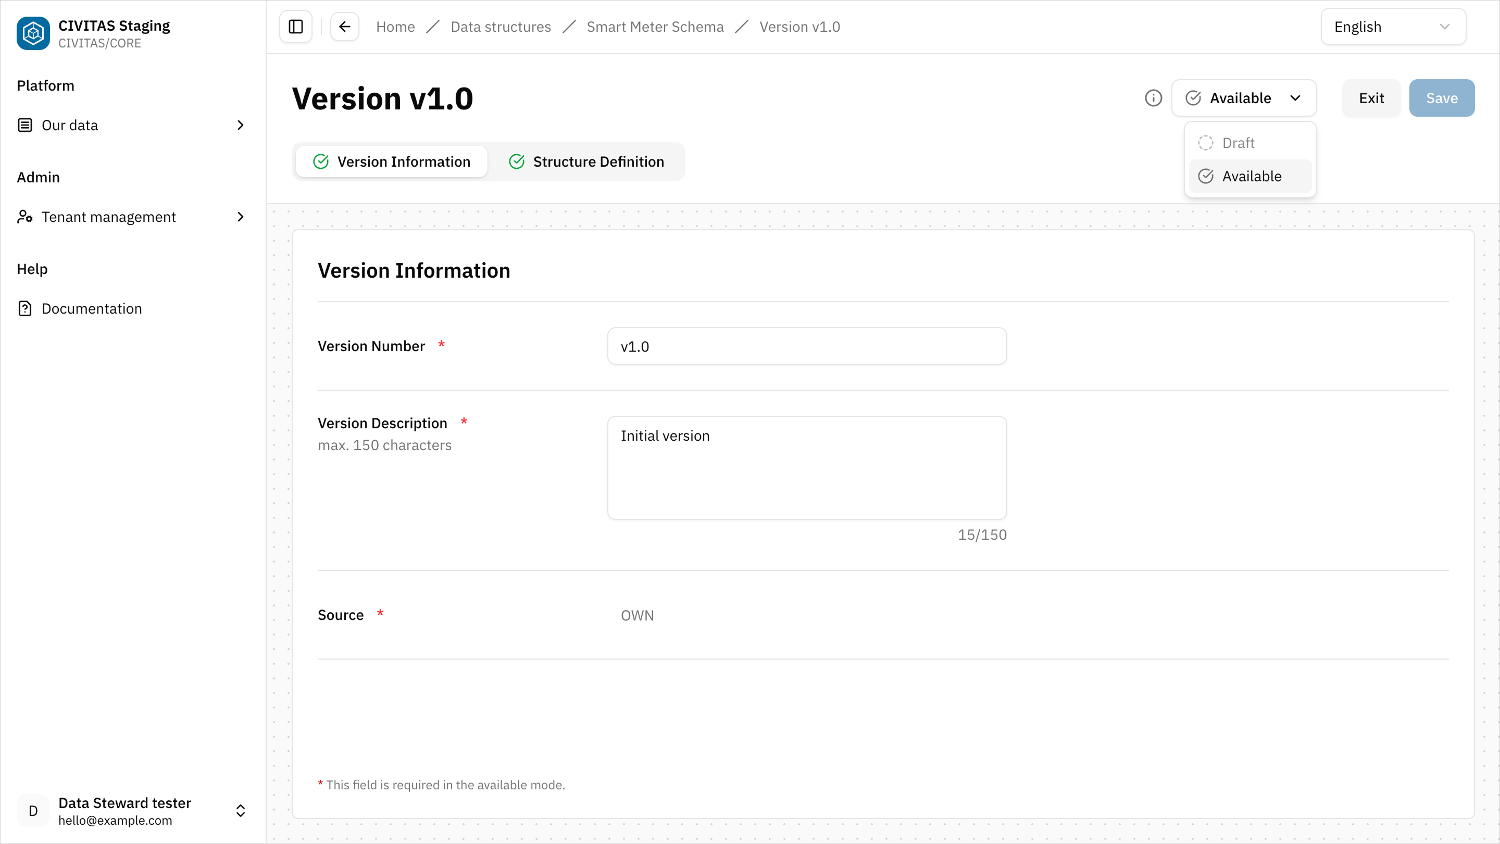Open Documentation via the help icon
1500x844 pixels.
coord(25,308)
